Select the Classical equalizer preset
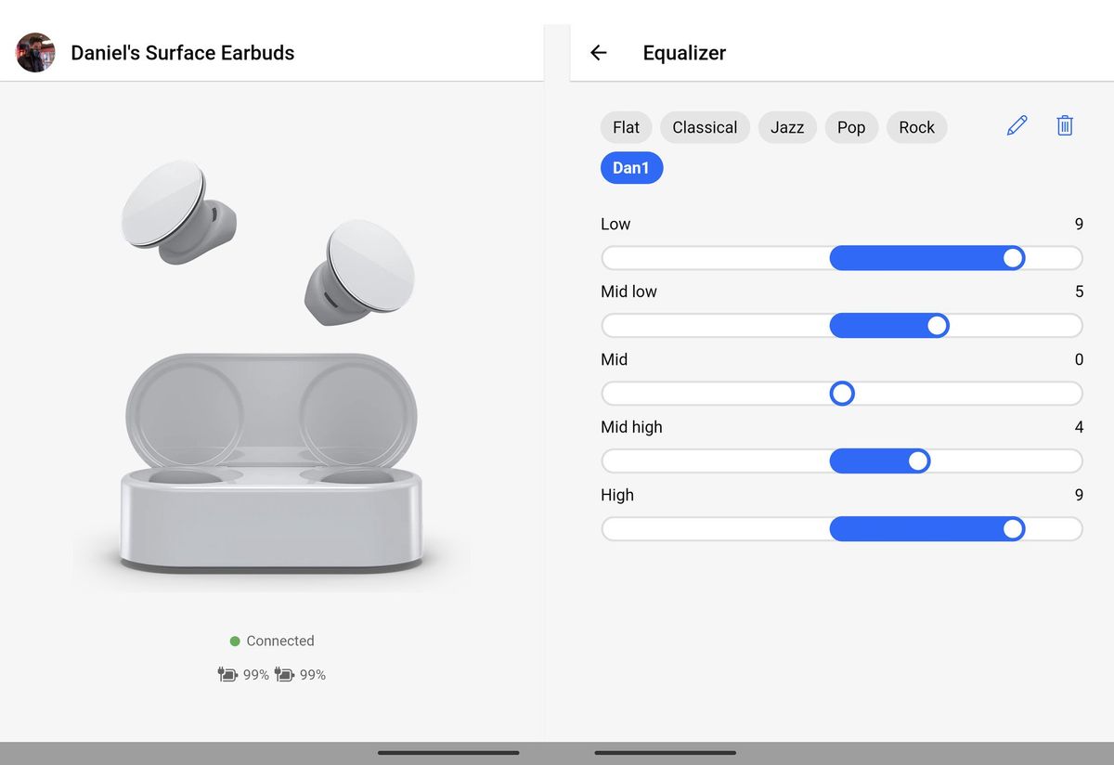The width and height of the screenshot is (1114, 765). (705, 127)
